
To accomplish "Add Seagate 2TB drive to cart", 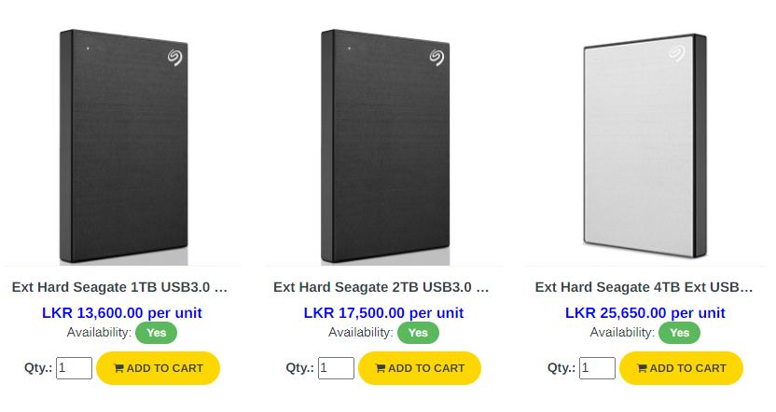I will pos(420,368).
